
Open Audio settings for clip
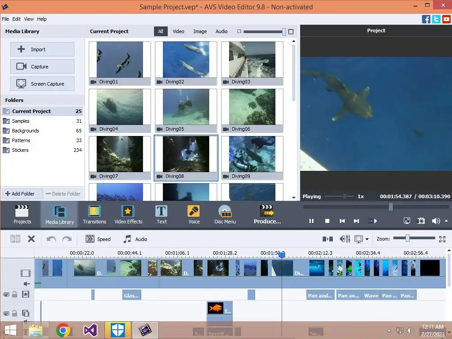tap(135, 239)
